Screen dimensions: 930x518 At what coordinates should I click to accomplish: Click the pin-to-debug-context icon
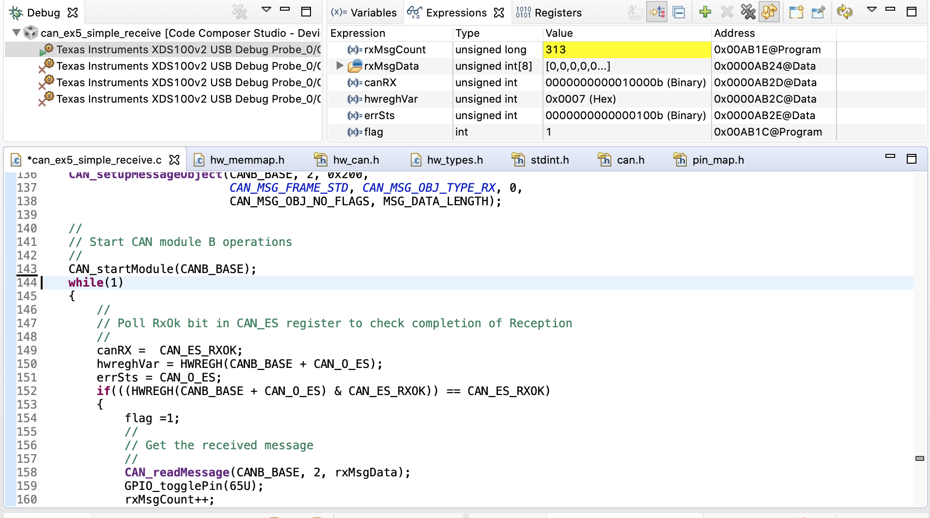(819, 12)
